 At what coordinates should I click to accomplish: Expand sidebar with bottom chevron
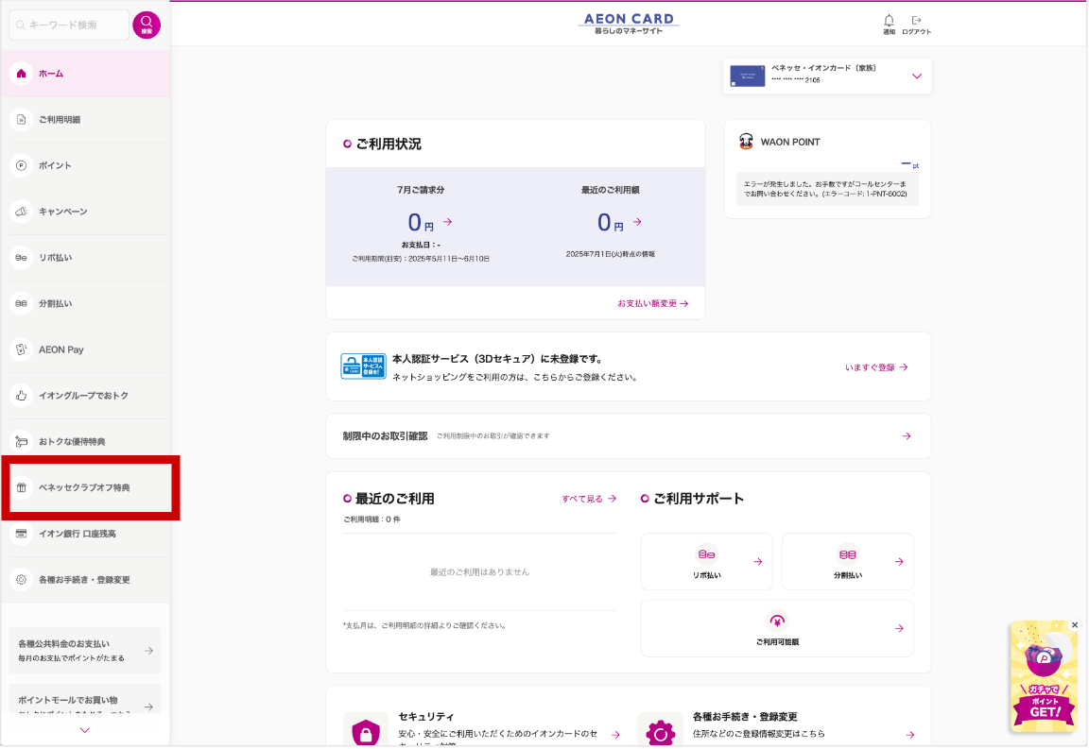coord(85,730)
